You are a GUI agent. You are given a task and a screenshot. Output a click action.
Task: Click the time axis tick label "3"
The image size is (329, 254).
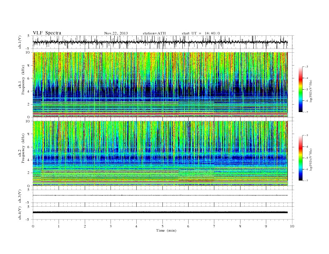(111, 226)
